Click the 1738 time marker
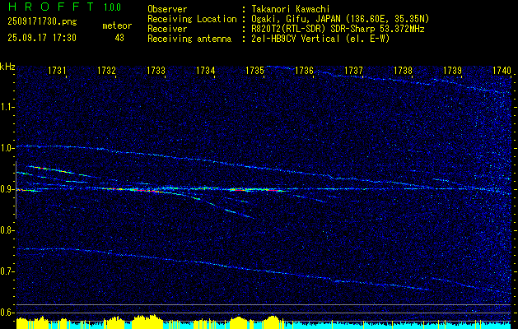The height and width of the screenshot is (329, 518). coord(403,70)
